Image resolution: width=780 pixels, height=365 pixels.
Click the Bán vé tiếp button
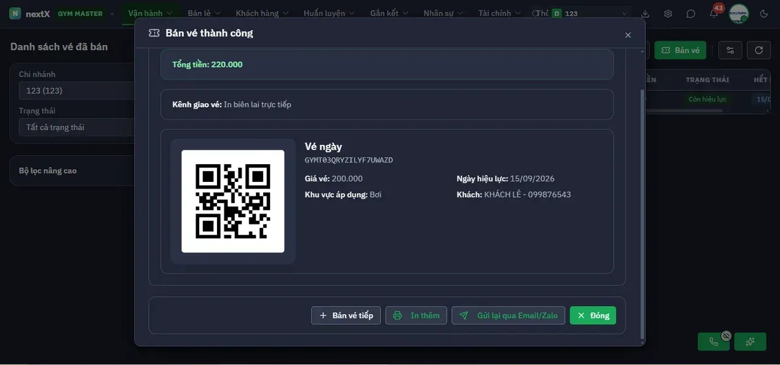pyautogui.click(x=346, y=315)
